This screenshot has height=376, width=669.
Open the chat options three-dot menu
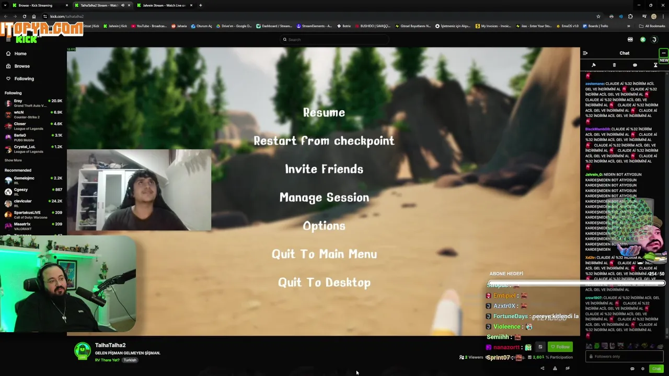[663, 53]
